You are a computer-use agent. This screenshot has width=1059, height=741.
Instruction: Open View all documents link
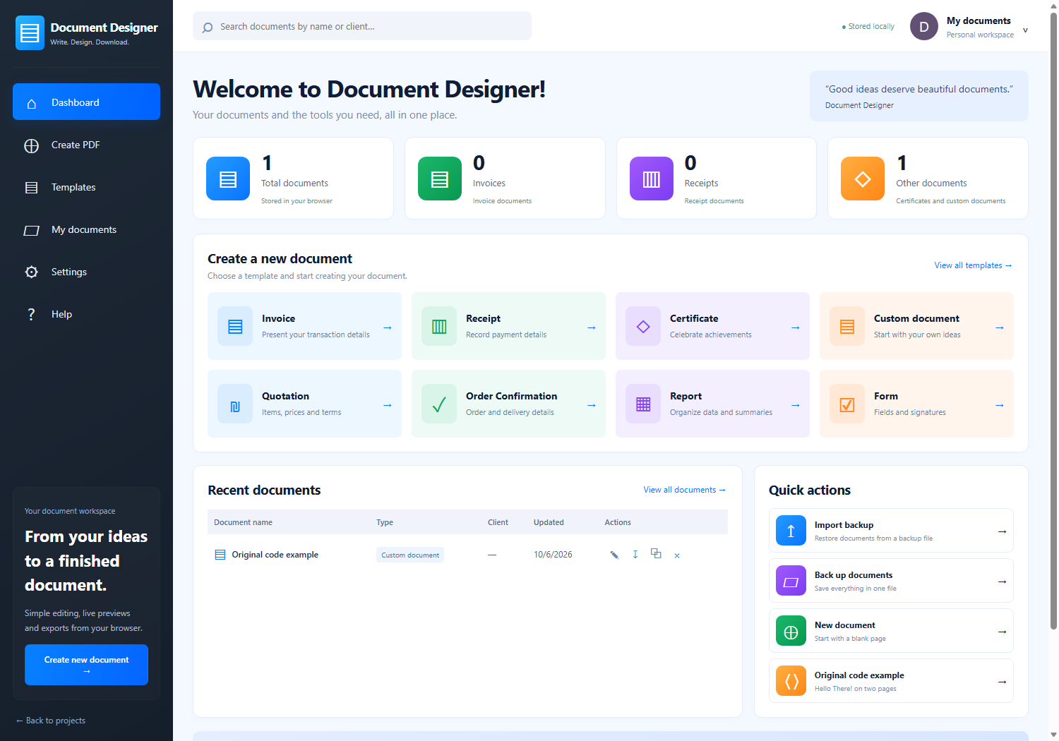[x=684, y=490]
